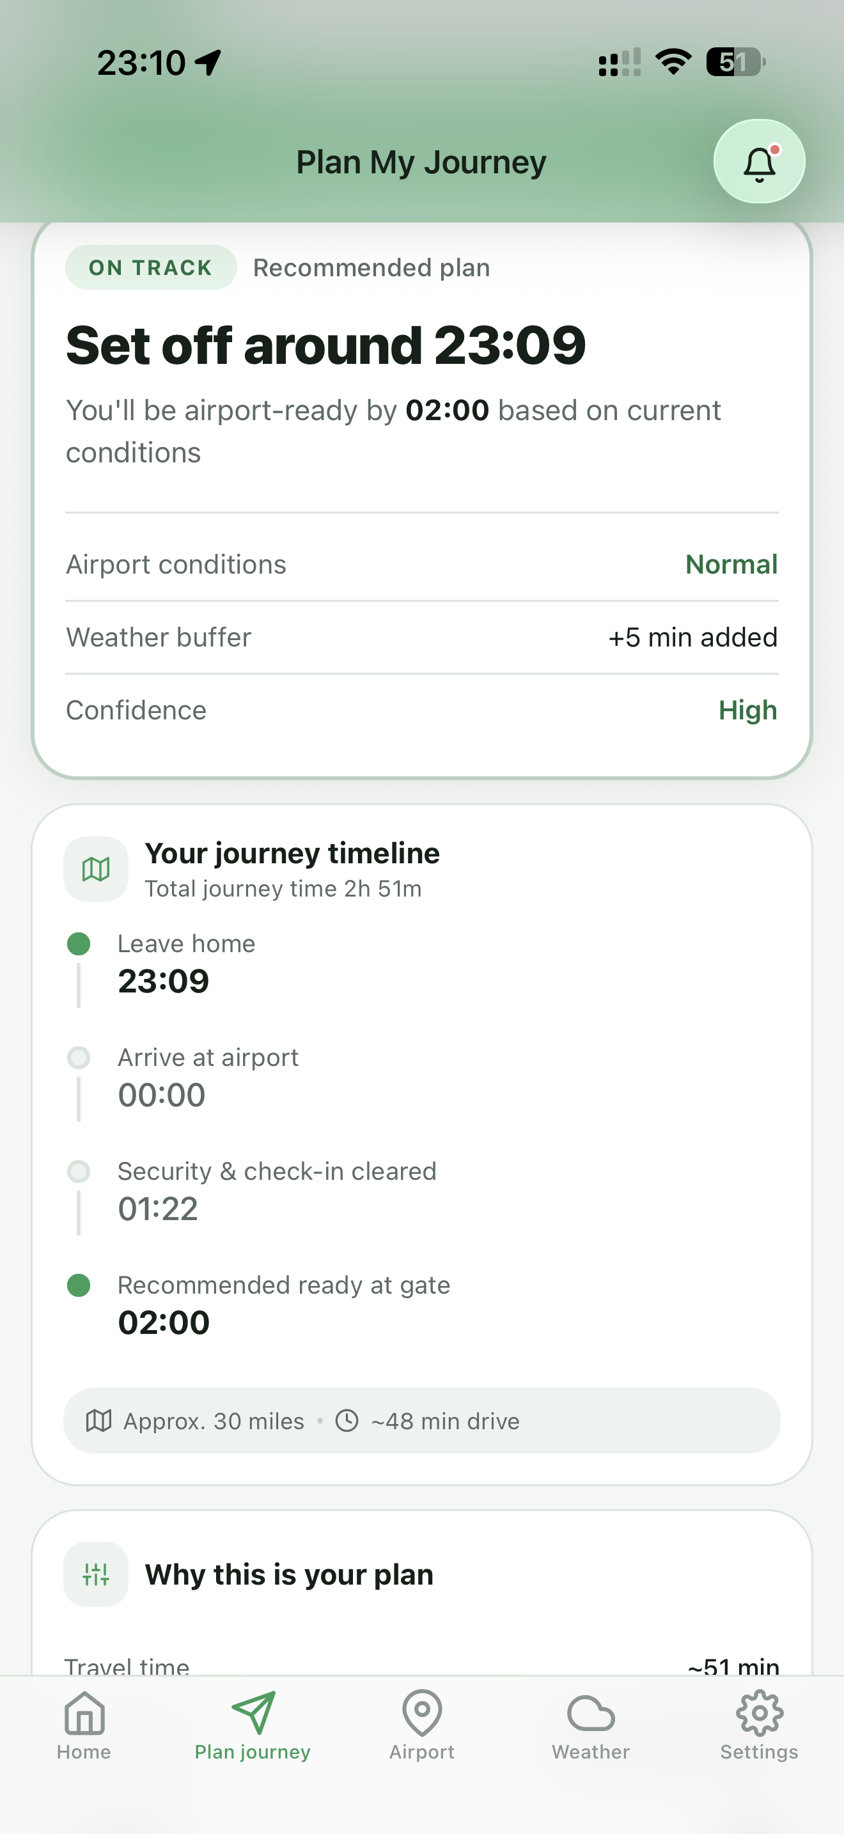Viewport: 844px width, 1834px height.
Task: Tap the location arrow in status bar
Action: (x=208, y=63)
